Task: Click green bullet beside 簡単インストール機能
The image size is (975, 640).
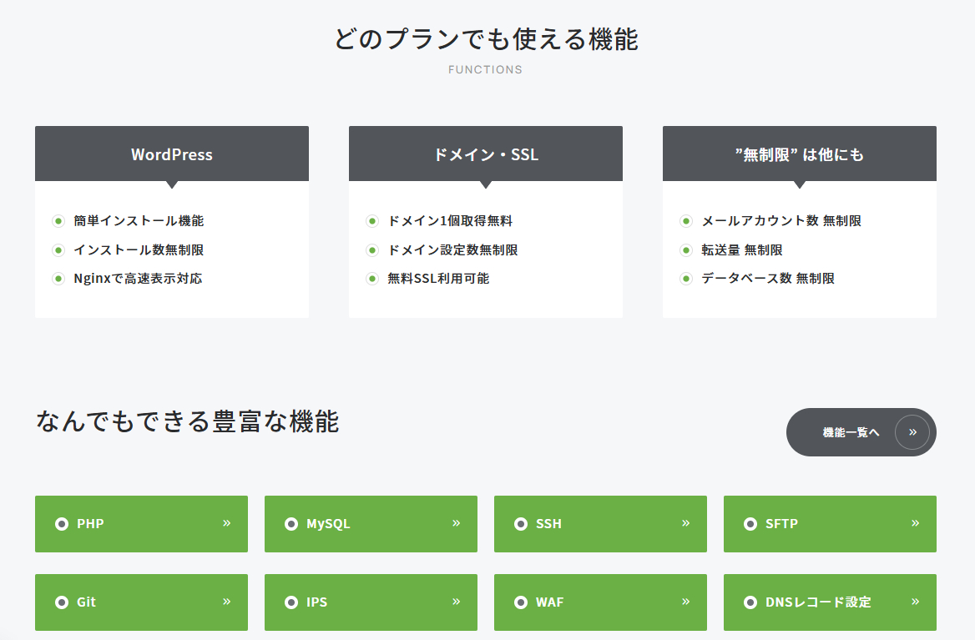Action: coord(58,221)
